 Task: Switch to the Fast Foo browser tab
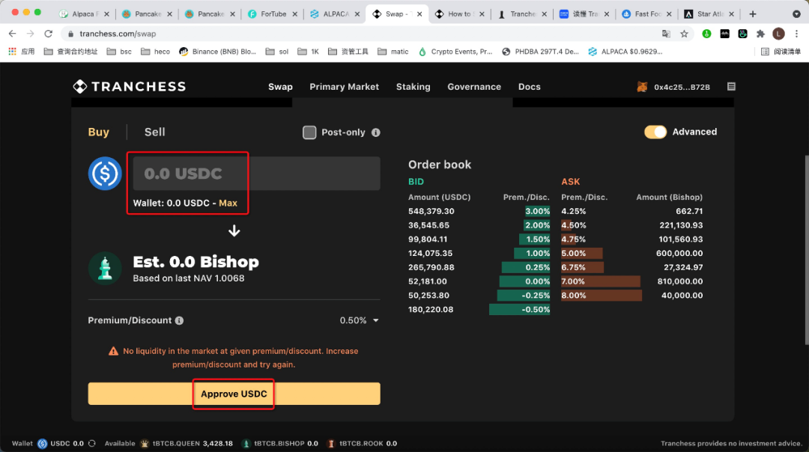[647, 14]
